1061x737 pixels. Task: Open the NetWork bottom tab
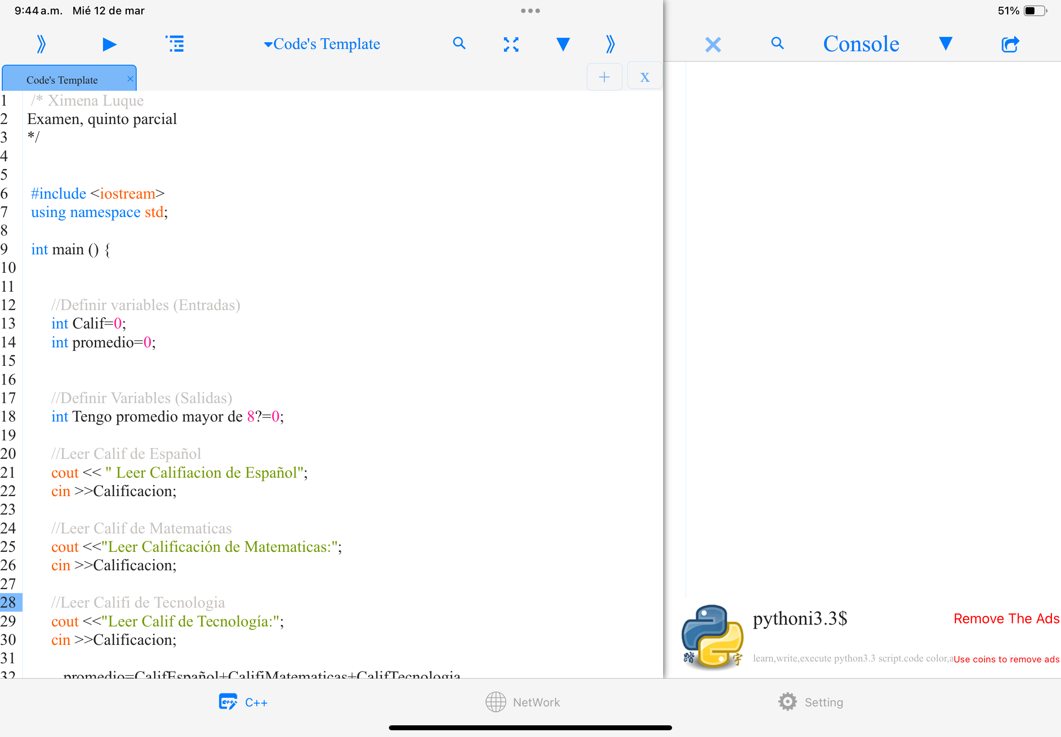click(x=523, y=702)
